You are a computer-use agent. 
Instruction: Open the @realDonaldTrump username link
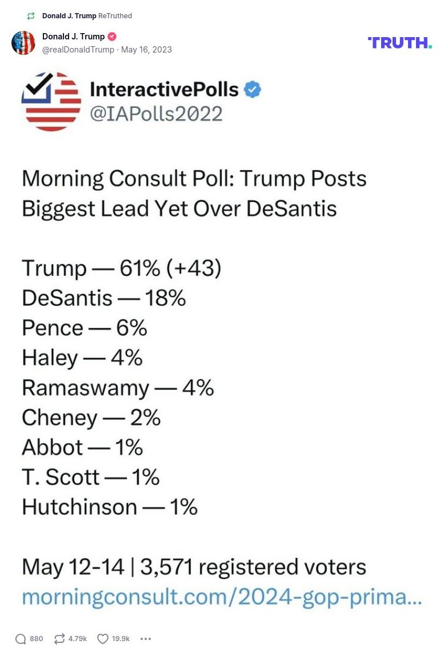point(78,50)
